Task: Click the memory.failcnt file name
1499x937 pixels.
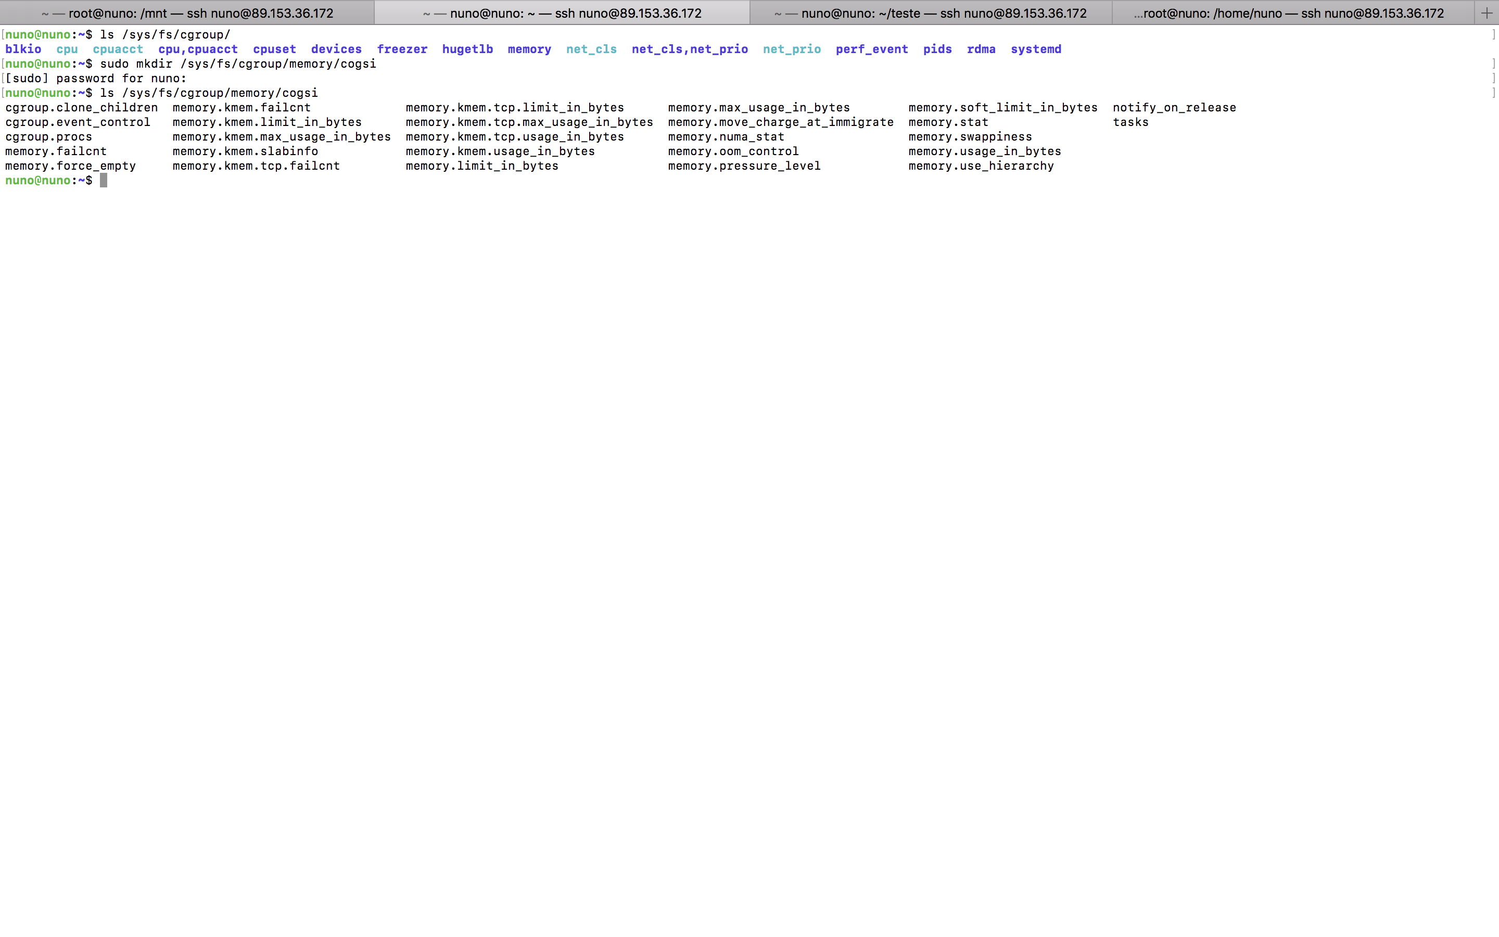Action: click(56, 151)
